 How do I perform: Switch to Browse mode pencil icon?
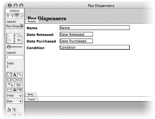coord(8,15)
